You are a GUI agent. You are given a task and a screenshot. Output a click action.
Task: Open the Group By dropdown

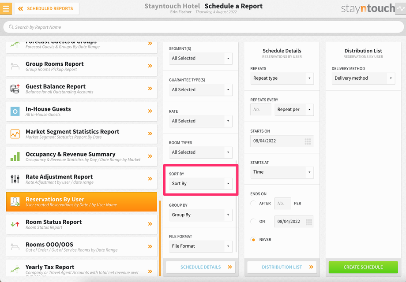201,215
